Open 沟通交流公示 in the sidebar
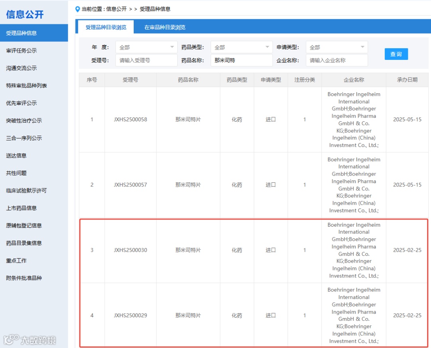Image resolution: width=431 pixels, height=348 pixels. click(22, 68)
